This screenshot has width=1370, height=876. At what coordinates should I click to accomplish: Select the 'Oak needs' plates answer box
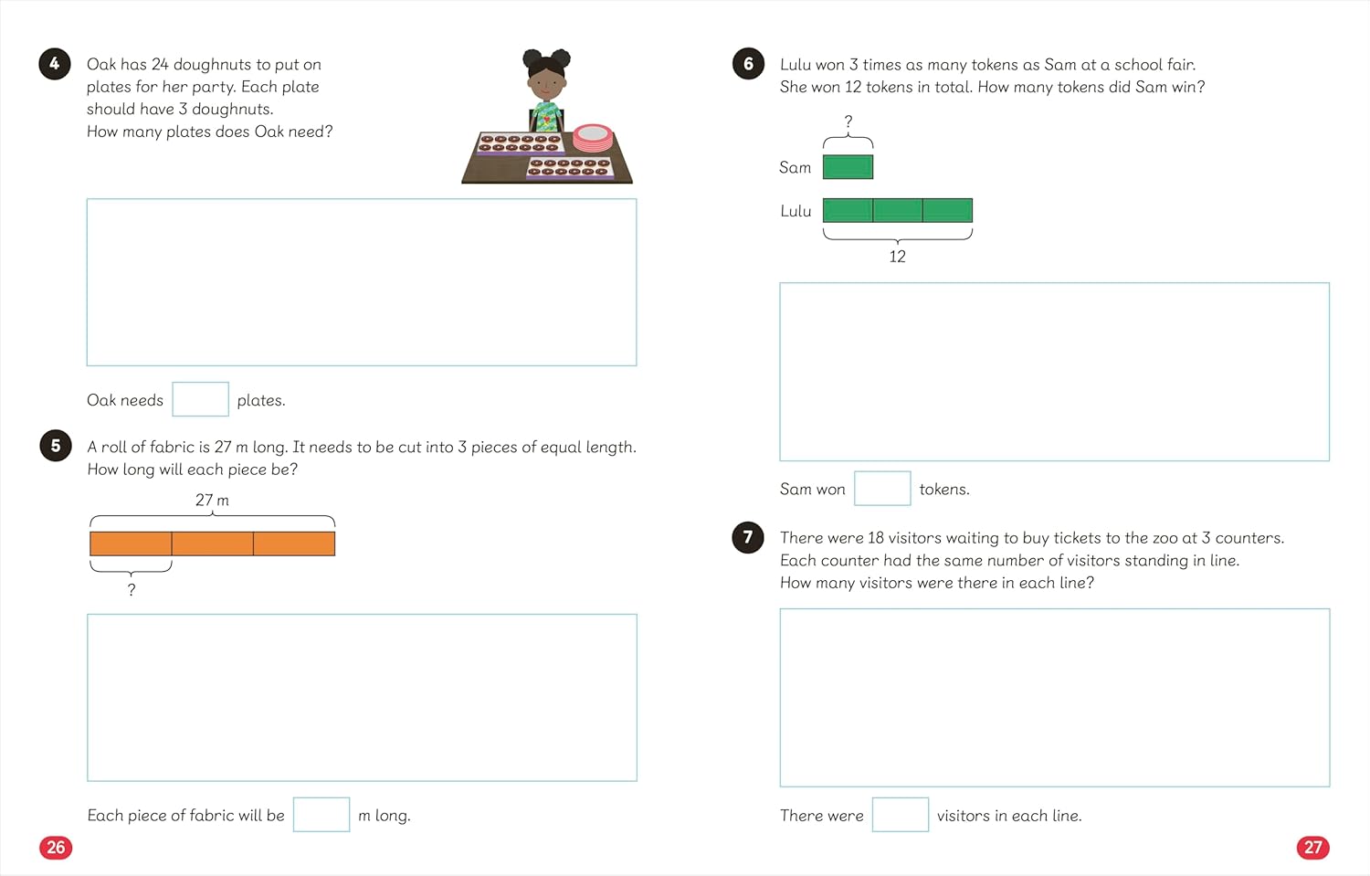click(x=200, y=399)
